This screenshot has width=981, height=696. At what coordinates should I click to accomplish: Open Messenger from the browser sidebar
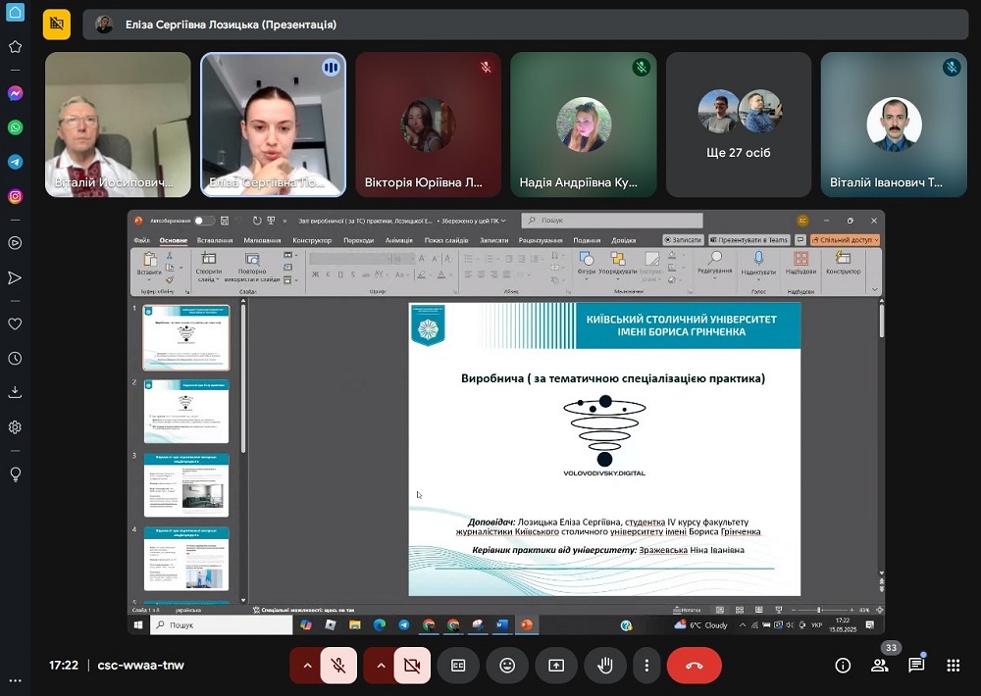[15, 93]
